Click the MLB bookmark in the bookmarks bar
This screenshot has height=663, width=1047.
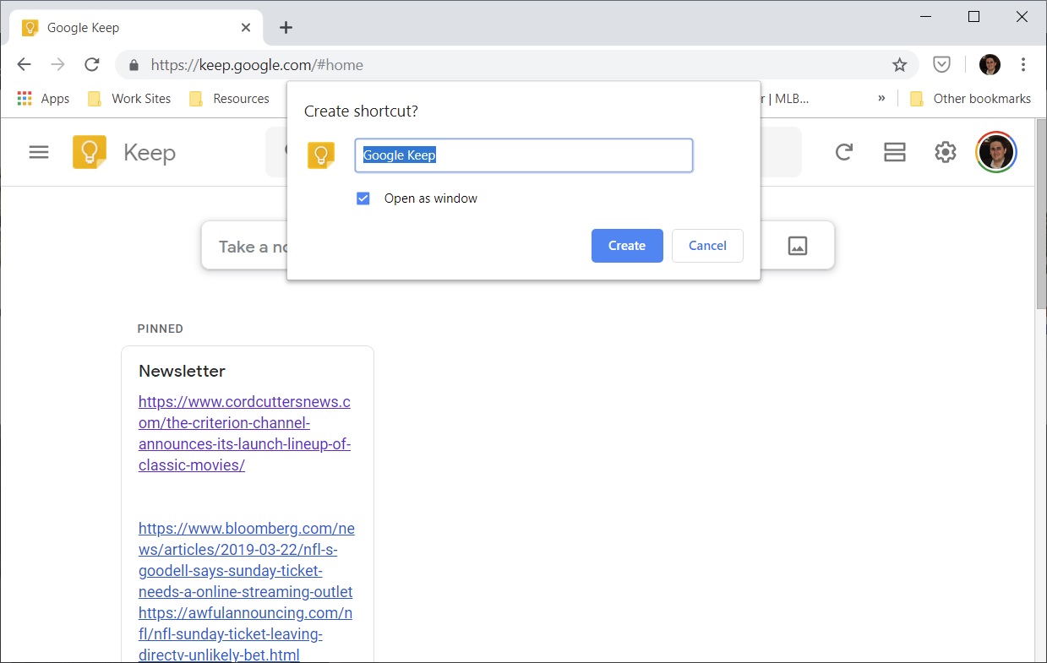pyautogui.click(x=786, y=99)
